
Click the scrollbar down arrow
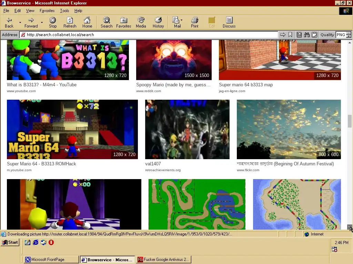click(x=350, y=227)
